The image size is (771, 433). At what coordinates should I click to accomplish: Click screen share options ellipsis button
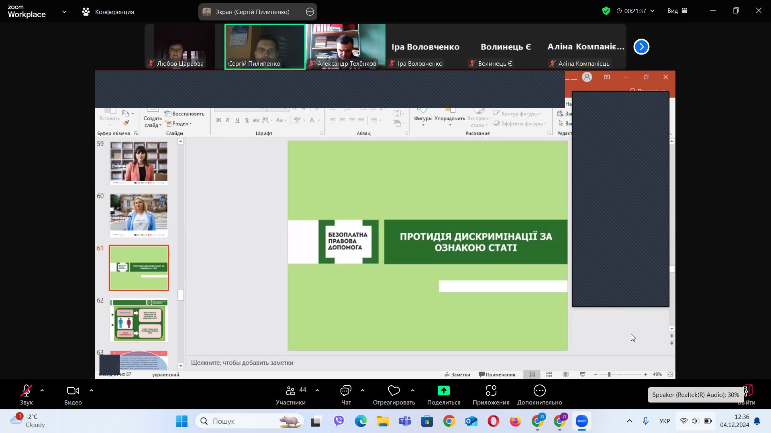click(310, 12)
